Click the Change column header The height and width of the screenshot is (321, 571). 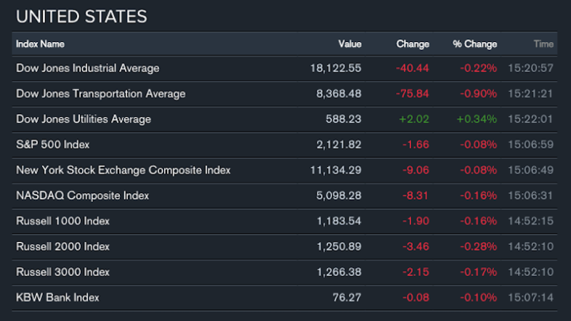(x=413, y=44)
